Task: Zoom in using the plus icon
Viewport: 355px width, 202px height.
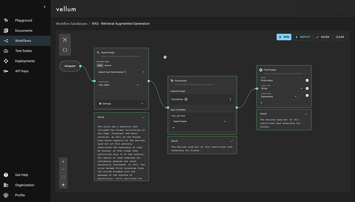Action: pos(63,161)
